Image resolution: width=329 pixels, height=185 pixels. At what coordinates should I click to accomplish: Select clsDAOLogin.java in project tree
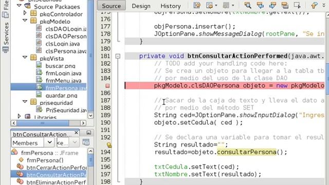66,29
